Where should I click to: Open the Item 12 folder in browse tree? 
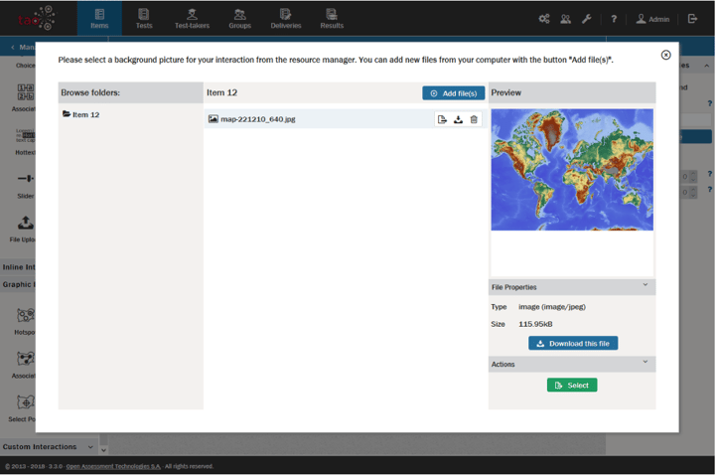point(85,115)
